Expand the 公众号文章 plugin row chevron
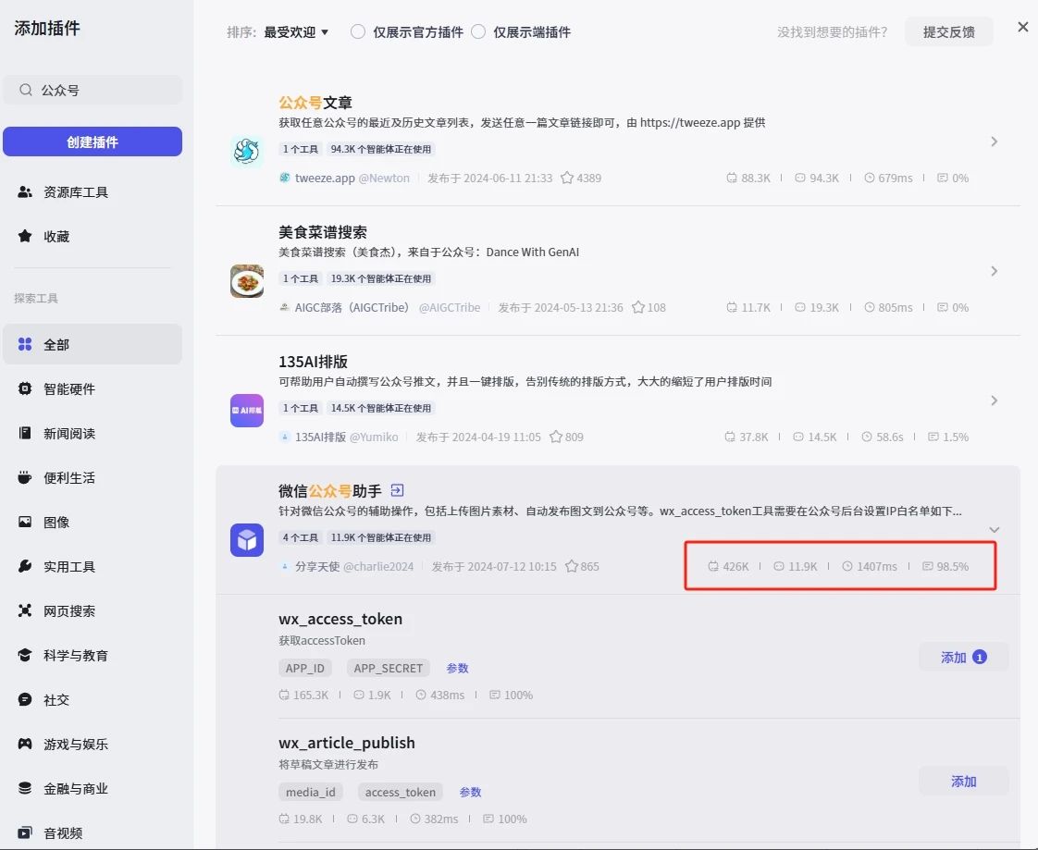The height and width of the screenshot is (850, 1038). point(994,142)
